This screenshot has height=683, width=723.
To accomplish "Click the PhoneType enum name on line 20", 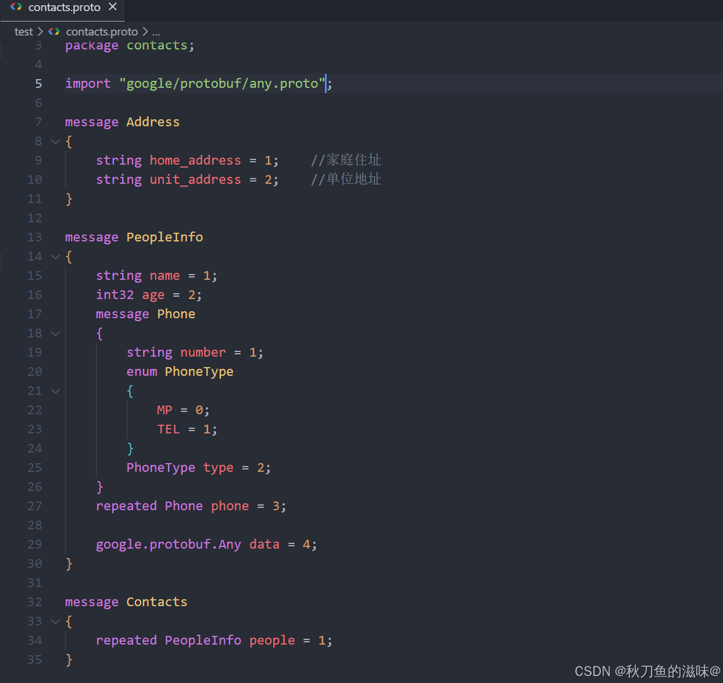I will click(x=199, y=372).
